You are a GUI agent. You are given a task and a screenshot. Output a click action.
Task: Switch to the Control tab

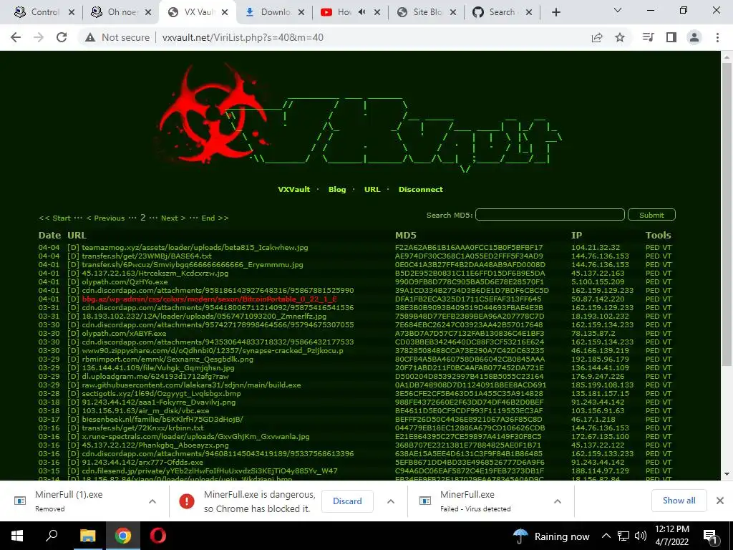pos(44,12)
